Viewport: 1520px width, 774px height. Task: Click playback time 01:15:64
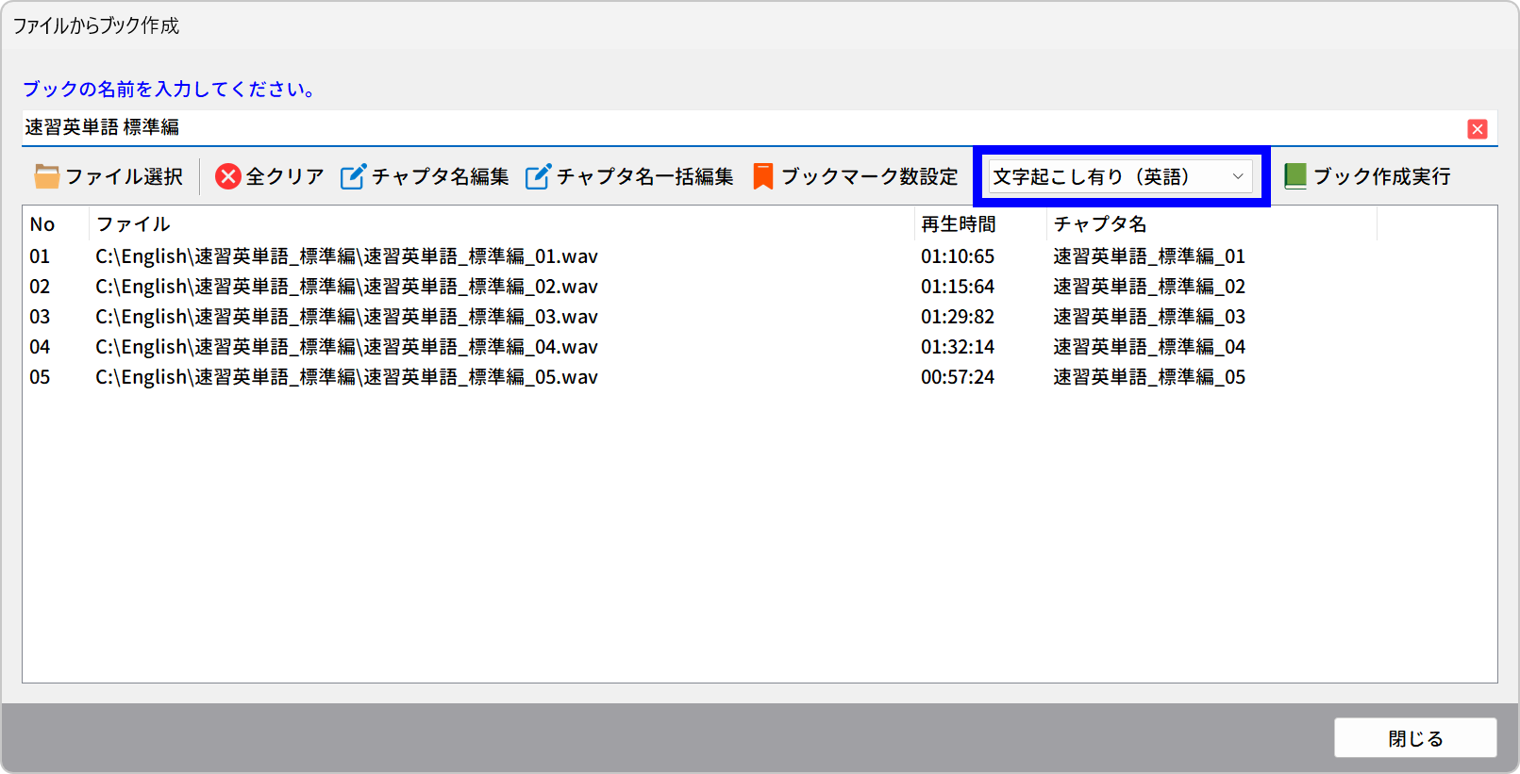[x=958, y=287]
